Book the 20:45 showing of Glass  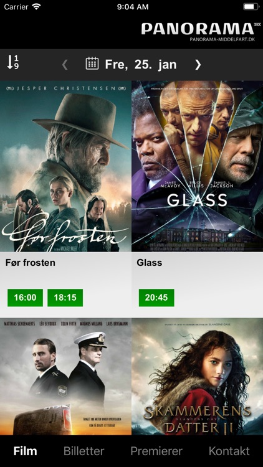tap(156, 298)
